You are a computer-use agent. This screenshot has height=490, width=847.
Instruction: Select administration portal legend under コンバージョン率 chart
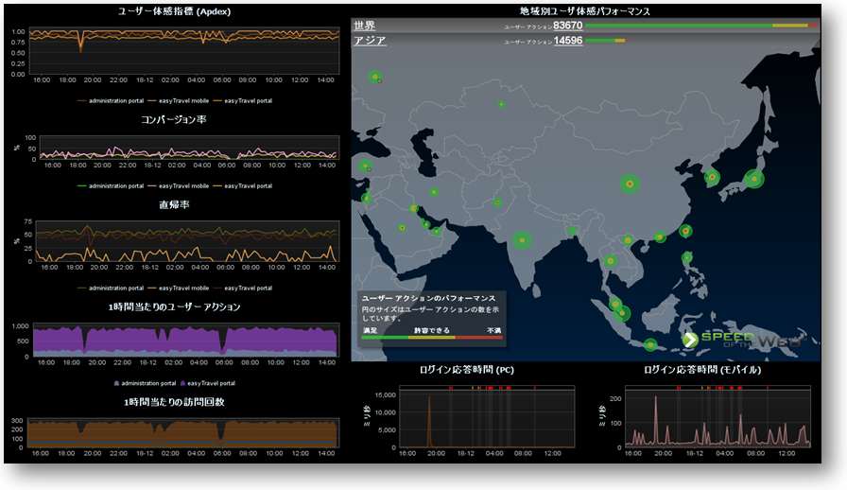click(114, 185)
